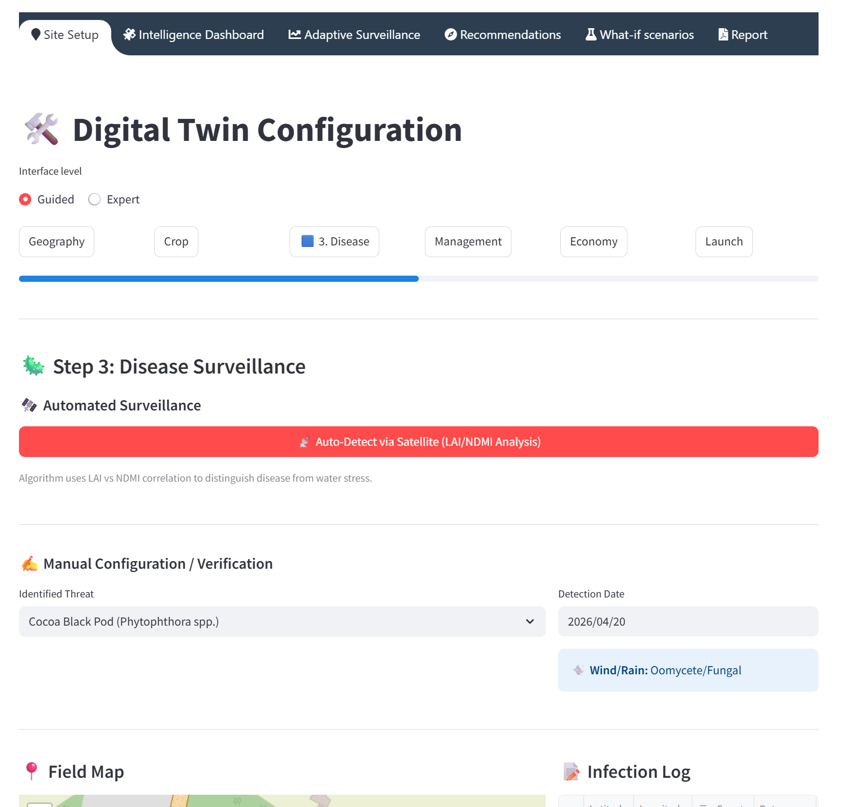Go to the Crop step

tap(176, 242)
